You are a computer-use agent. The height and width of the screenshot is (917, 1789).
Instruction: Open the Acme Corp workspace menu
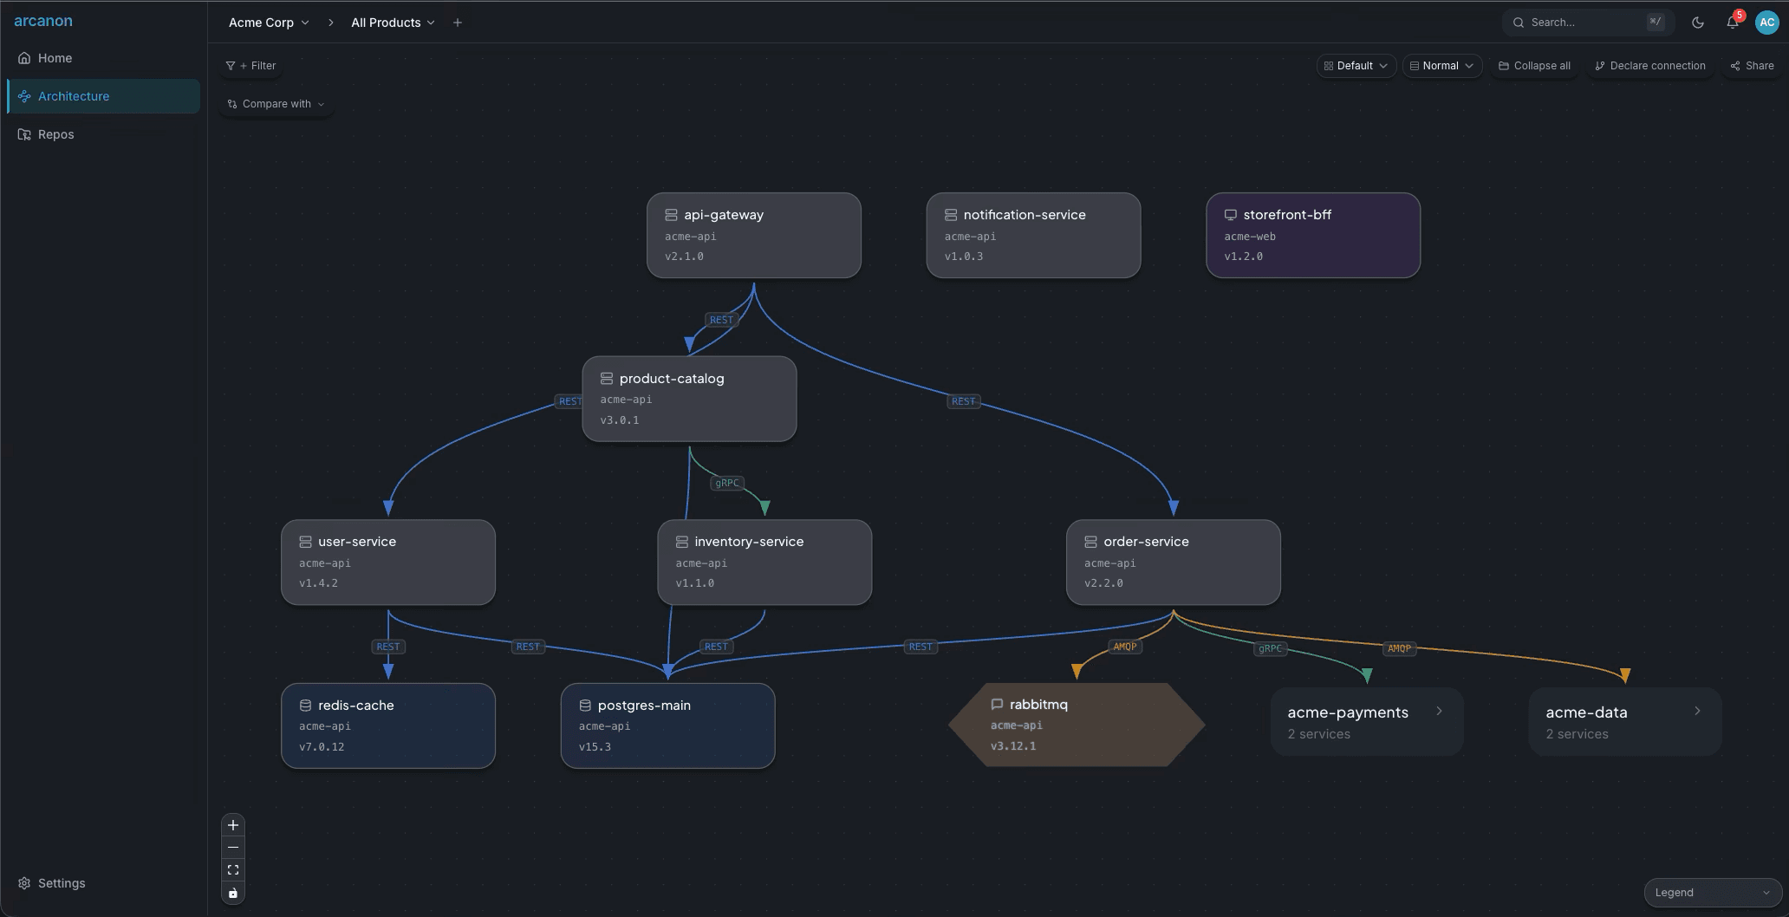(267, 23)
